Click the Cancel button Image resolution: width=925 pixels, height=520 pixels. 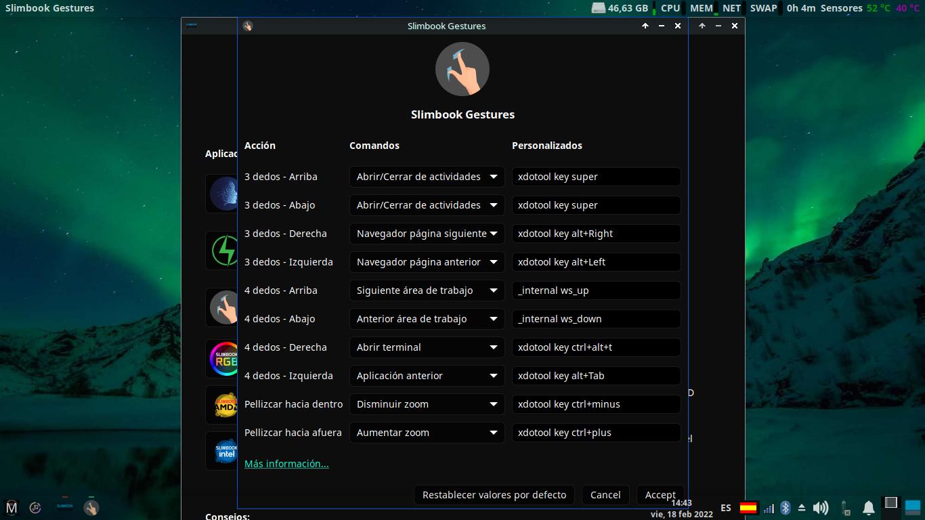click(x=605, y=495)
